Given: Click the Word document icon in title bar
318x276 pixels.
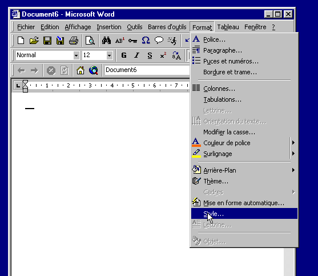Looking at the screenshot, I should 15,14.
